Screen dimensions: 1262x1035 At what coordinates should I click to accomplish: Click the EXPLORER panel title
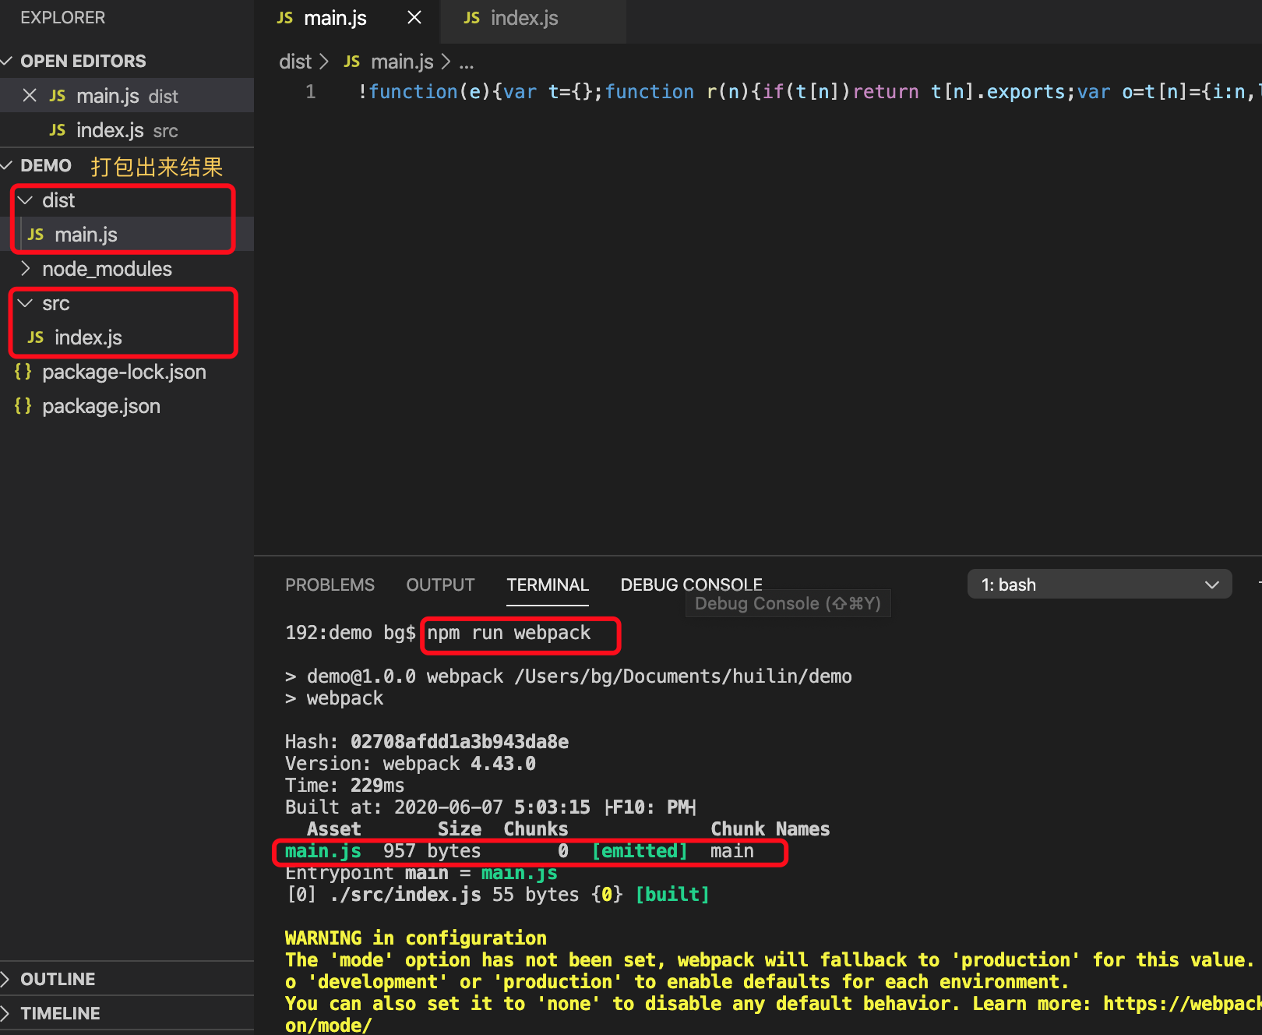62,17
